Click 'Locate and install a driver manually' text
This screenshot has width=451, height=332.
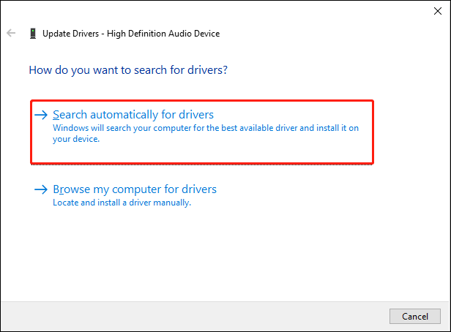[122, 203]
